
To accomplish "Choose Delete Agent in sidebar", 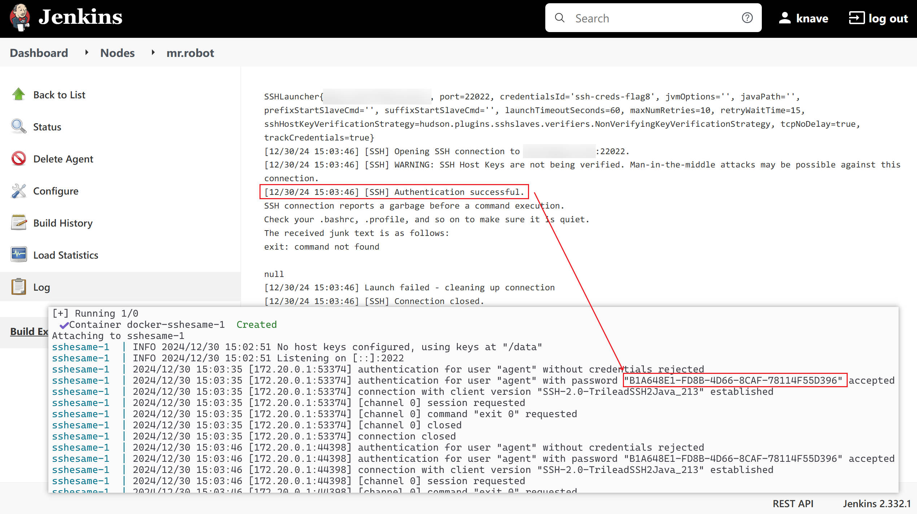I will 63,159.
